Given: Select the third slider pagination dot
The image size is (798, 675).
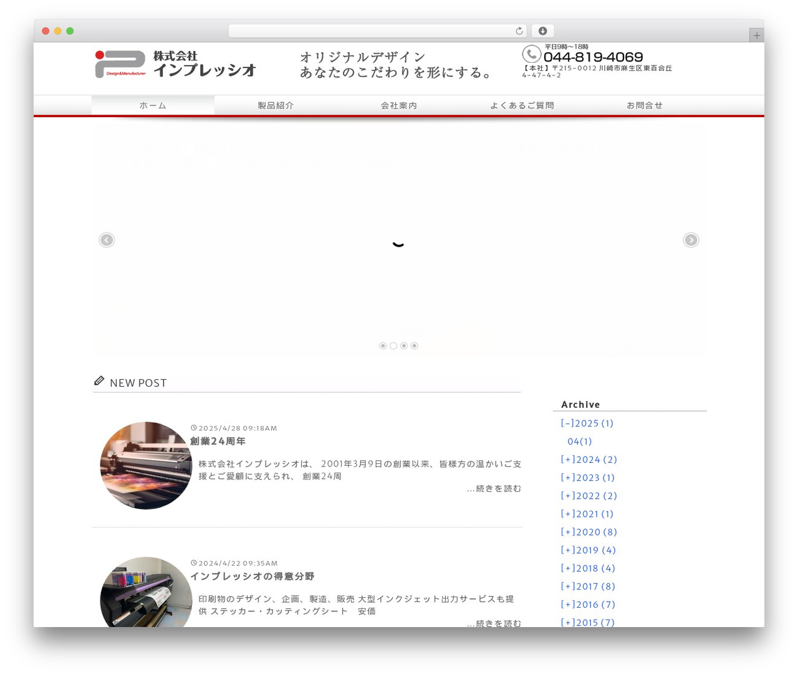Looking at the screenshot, I should tap(404, 346).
